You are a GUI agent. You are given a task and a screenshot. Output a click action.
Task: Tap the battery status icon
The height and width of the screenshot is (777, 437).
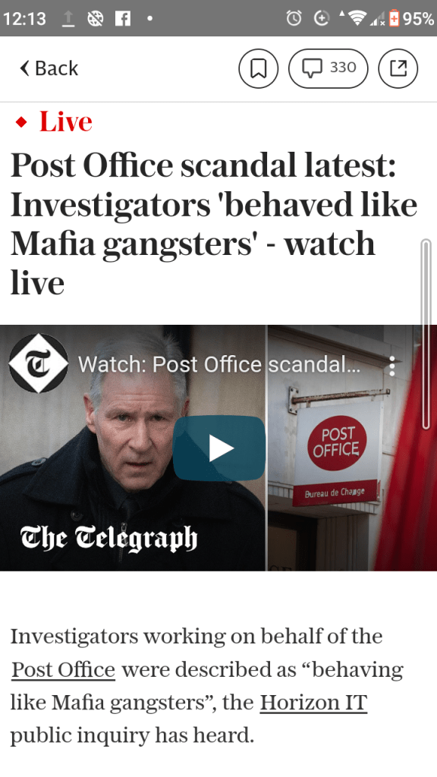pyautogui.click(x=394, y=18)
